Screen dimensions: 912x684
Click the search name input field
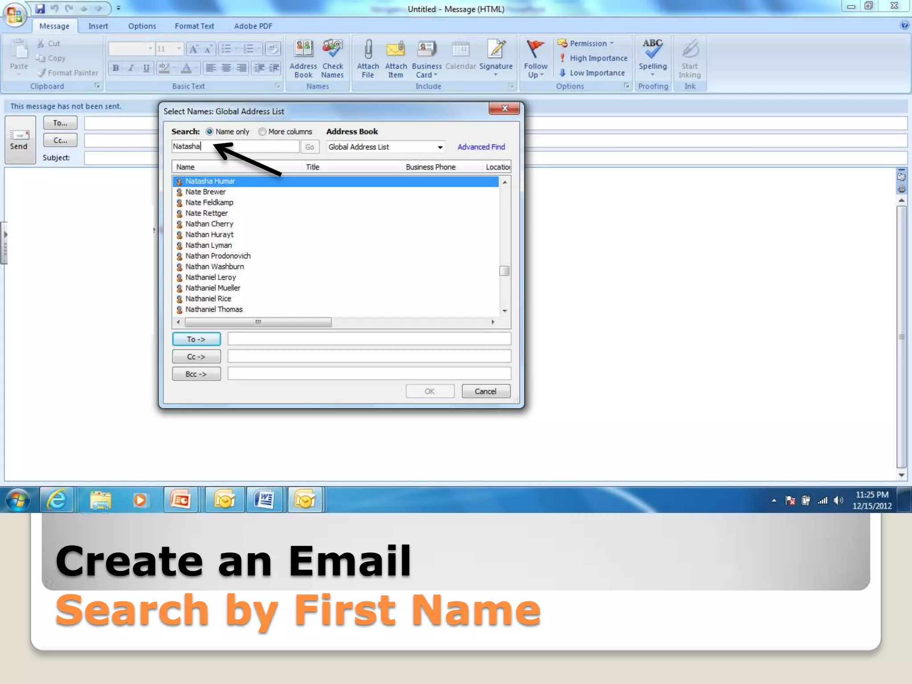(x=235, y=147)
